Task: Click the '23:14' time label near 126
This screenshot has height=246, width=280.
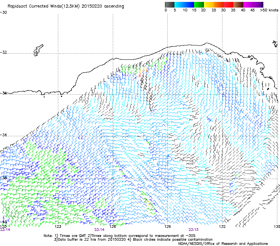Action: tap(100, 230)
